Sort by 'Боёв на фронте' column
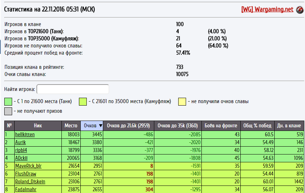 click(x=221, y=126)
